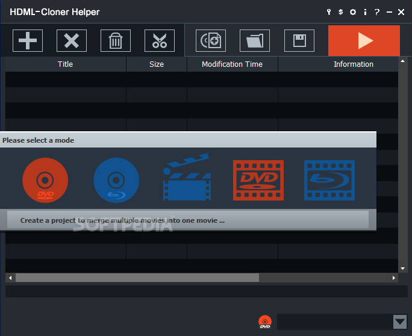Choose the blue clapperboard movie mode
This screenshot has height=336, width=412.
tap(187, 177)
